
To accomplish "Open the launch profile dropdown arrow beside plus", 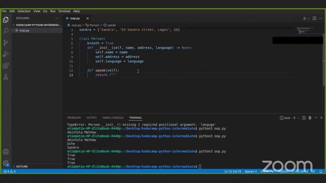I will coord(298,118).
